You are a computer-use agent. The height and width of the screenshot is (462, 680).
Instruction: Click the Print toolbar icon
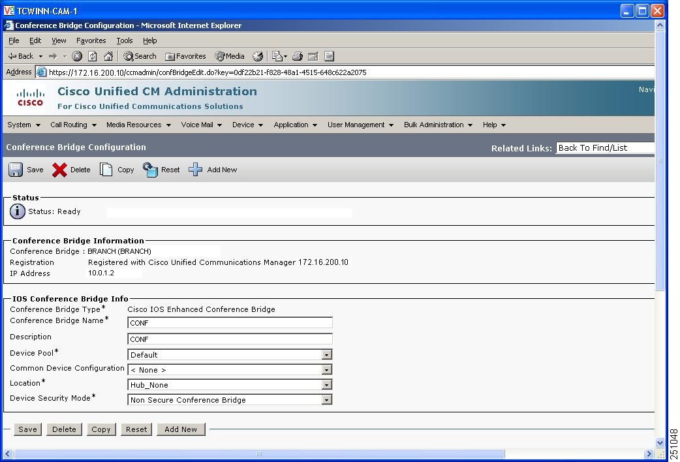pos(298,56)
